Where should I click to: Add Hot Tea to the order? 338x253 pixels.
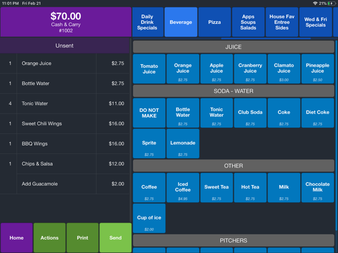[x=250, y=188]
